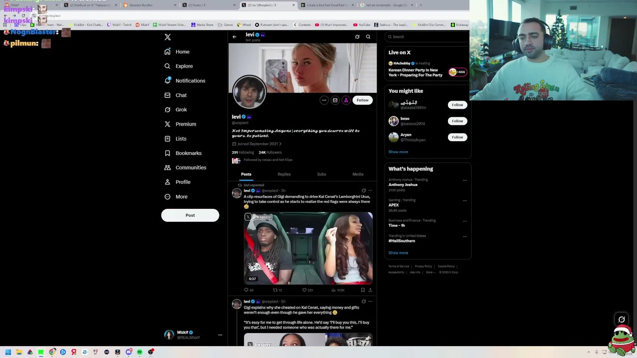The image size is (637, 358).
Task: Follow the beso suggested account
Action: (457, 121)
